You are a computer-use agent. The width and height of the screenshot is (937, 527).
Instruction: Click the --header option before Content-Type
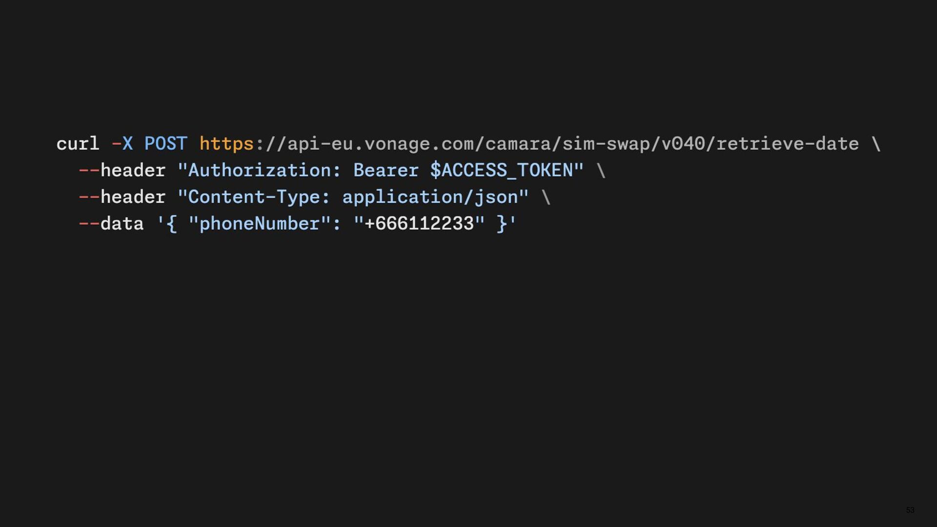point(122,197)
